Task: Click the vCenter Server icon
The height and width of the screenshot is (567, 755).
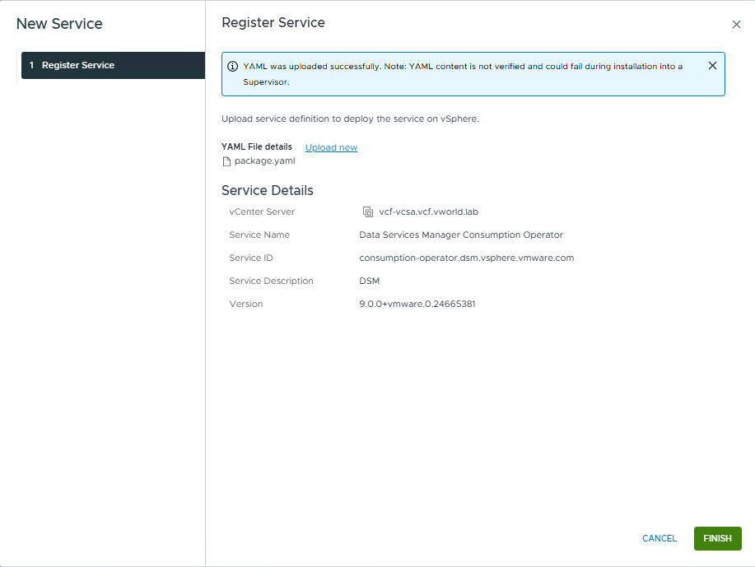Action: click(x=368, y=211)
